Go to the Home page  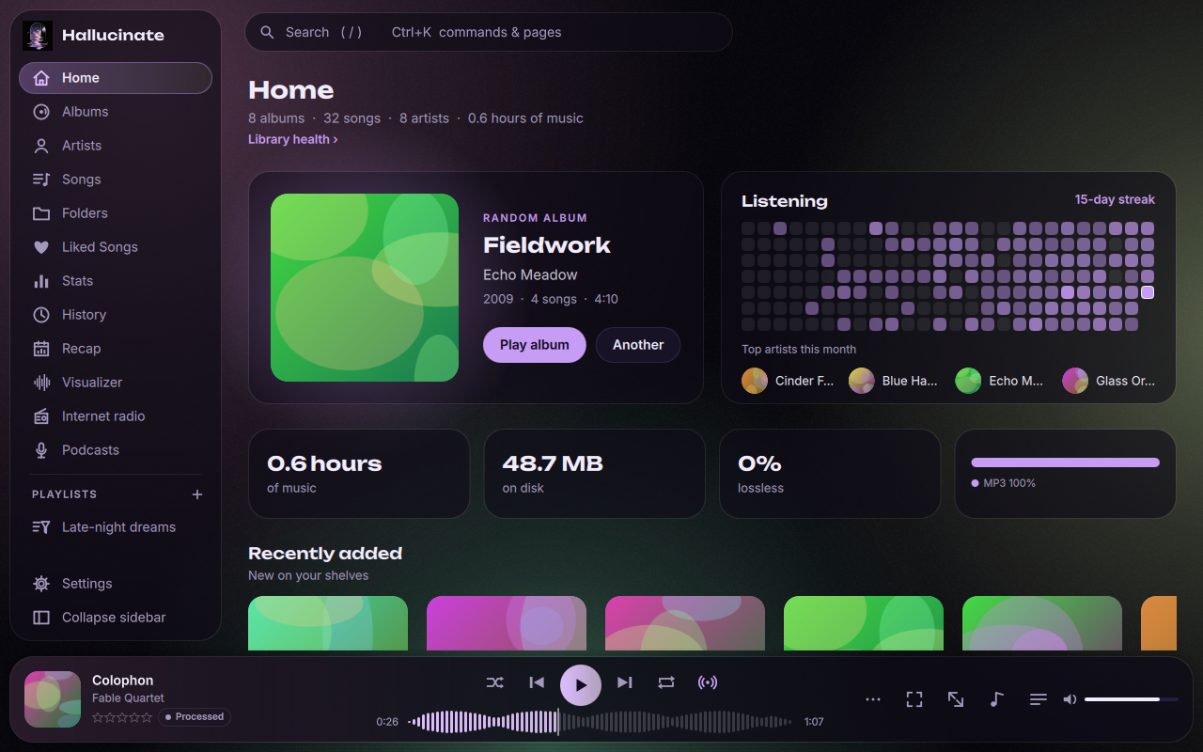point(116,78)
